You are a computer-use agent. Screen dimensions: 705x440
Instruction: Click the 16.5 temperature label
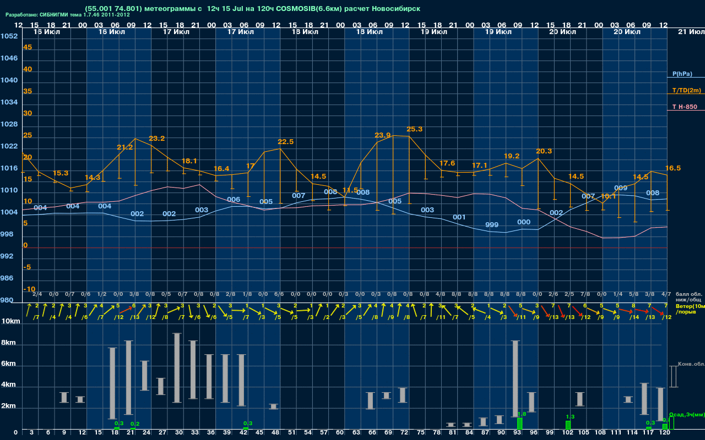click(x=673, y=168)
